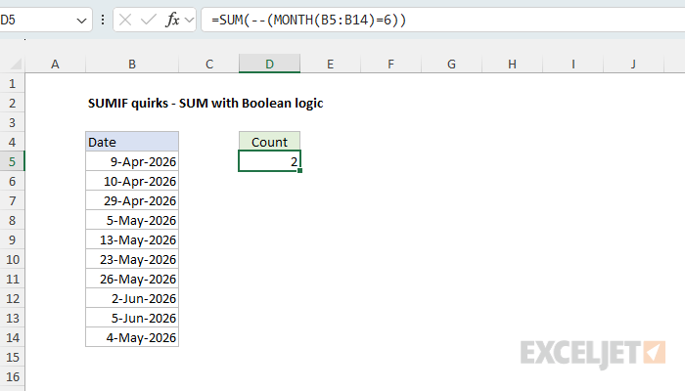Select column I header
Image resolution: width=685 pixels, height=391 pixels.
coord(572,65)
